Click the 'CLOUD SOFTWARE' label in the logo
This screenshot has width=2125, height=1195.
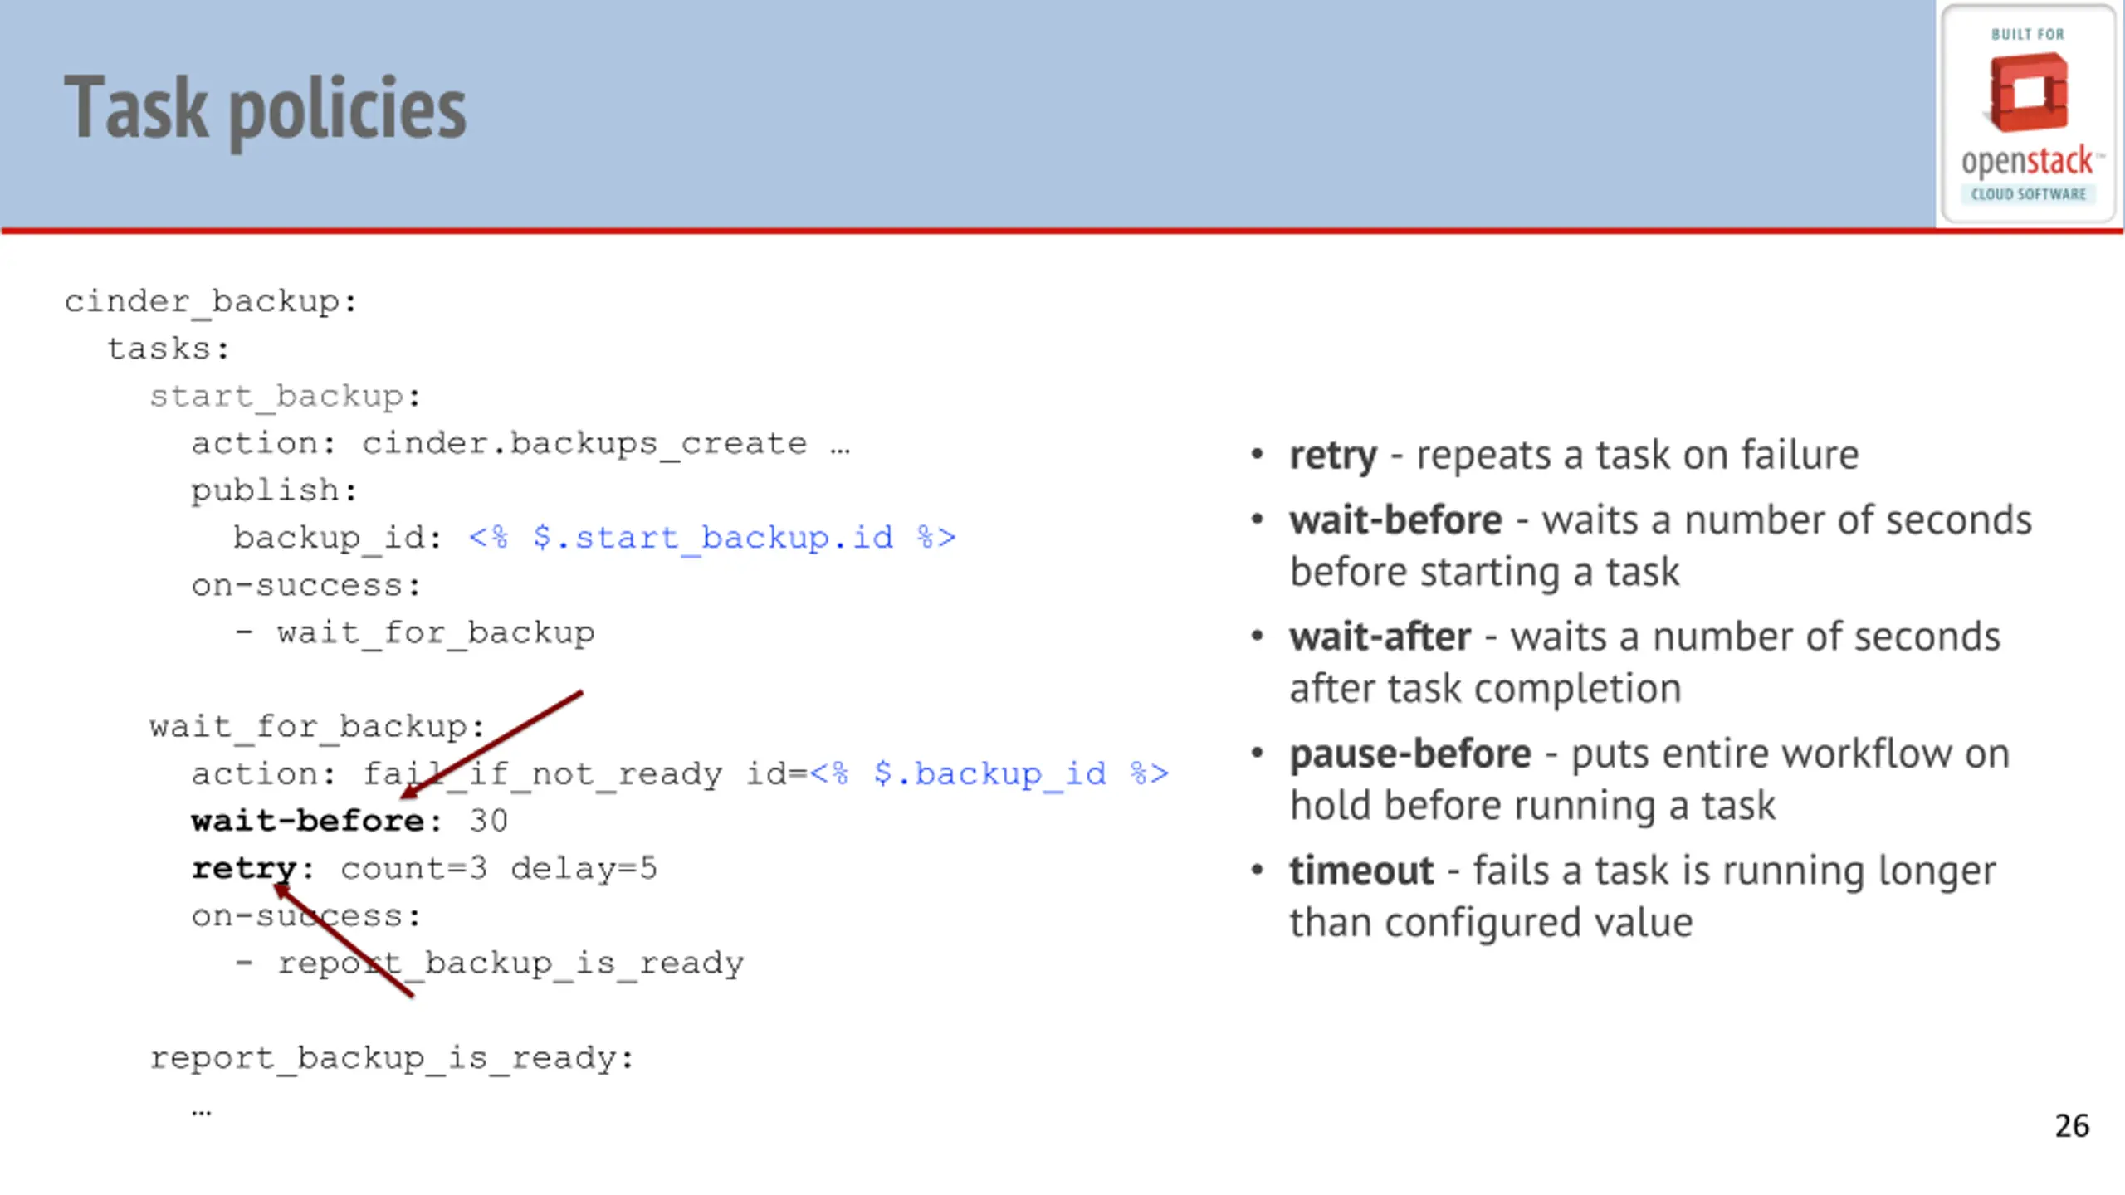[2029, 194]
